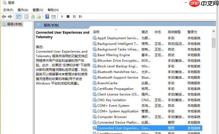
Task: Open the 帮助(H) menu
Action: [53, 10]
